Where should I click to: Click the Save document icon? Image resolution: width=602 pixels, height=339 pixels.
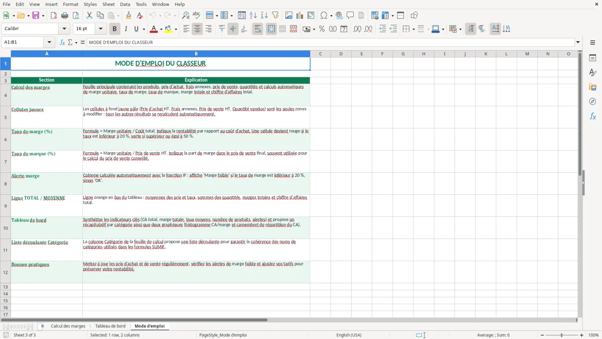pyautogui.click(x=36, y=16)
